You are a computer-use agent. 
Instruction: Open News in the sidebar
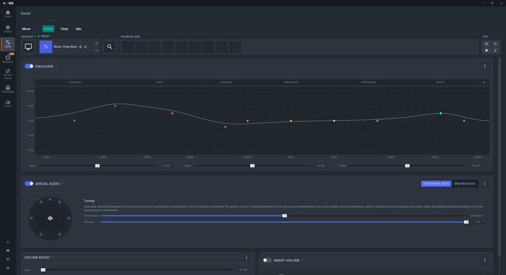coord(8,104)
